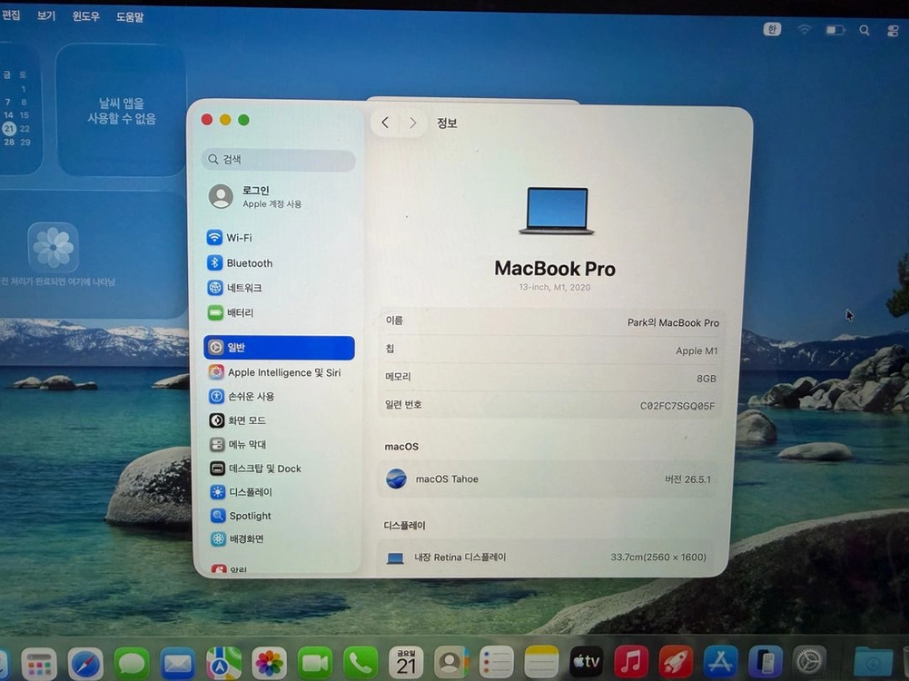Open Music from the Dock
This screenshot has height=681, width=909.
point(631,661)
